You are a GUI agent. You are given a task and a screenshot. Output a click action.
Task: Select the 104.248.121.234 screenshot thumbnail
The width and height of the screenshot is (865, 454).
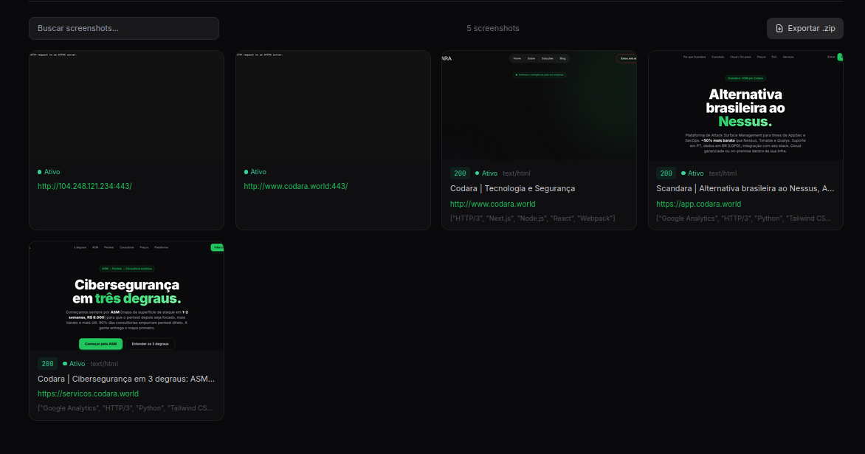tap(126, 106)
